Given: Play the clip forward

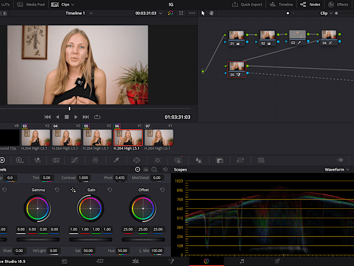Looking at the screenshot, I should 76,117.
